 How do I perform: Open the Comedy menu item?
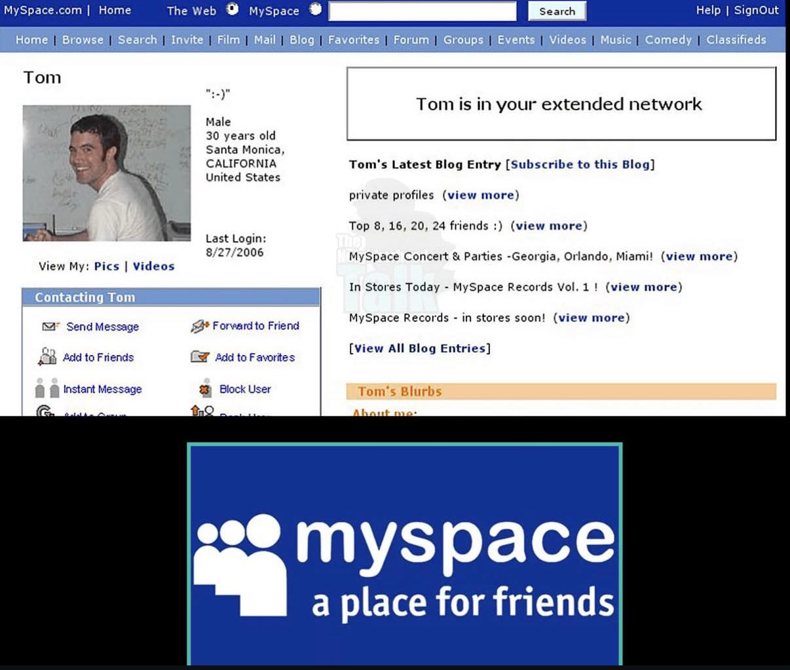[668, 40]
